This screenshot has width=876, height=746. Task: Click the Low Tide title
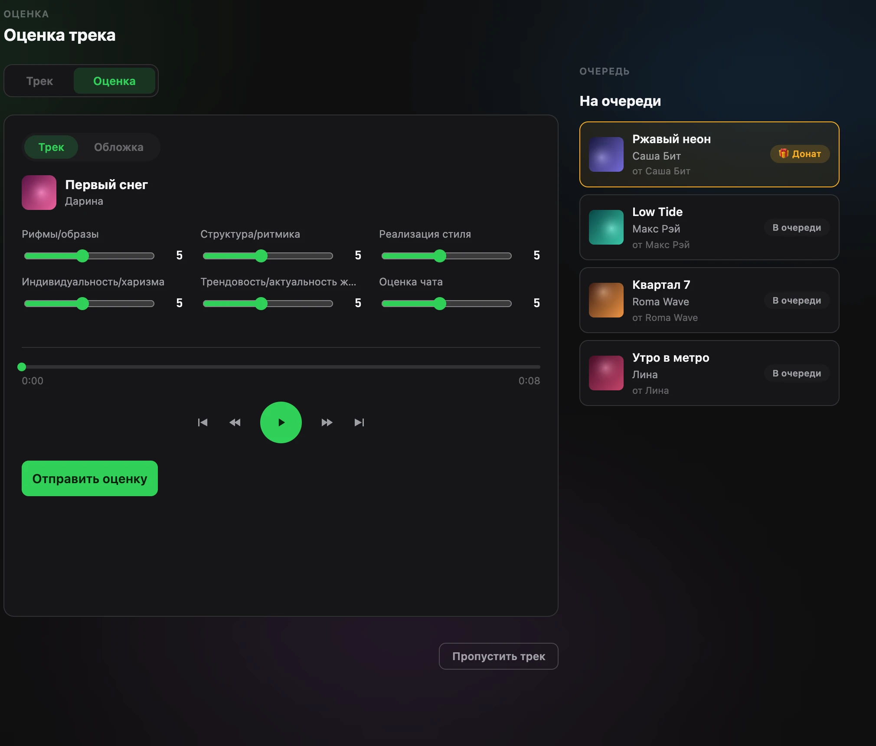[x=657, y=212]
